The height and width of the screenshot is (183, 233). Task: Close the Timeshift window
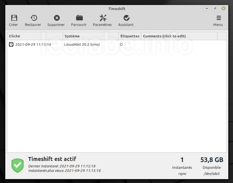click(x=223, y=8)
